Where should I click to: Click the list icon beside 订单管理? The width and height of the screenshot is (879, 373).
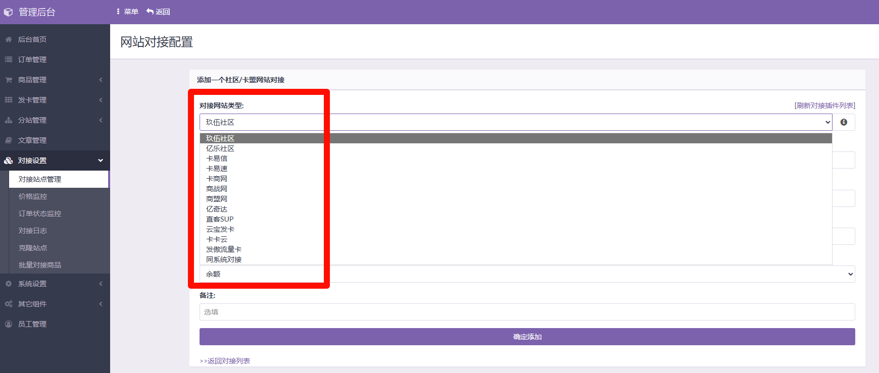pyautogui.click(x=9, y=60)
